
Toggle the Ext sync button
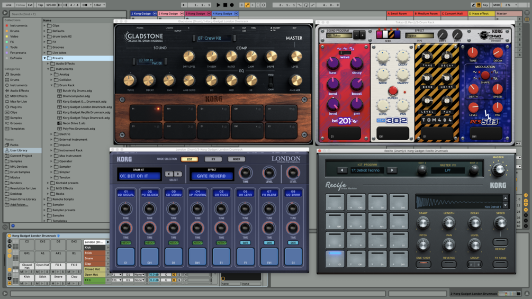tap(30, 5)
